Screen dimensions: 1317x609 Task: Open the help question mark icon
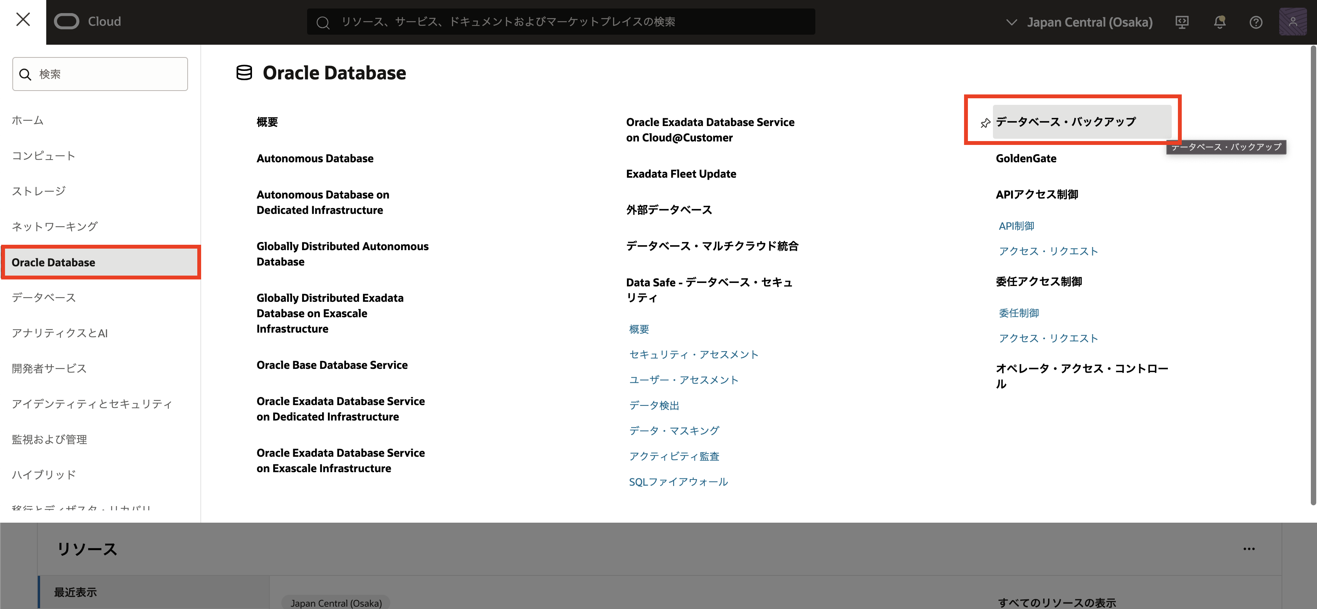[1256, 22]
